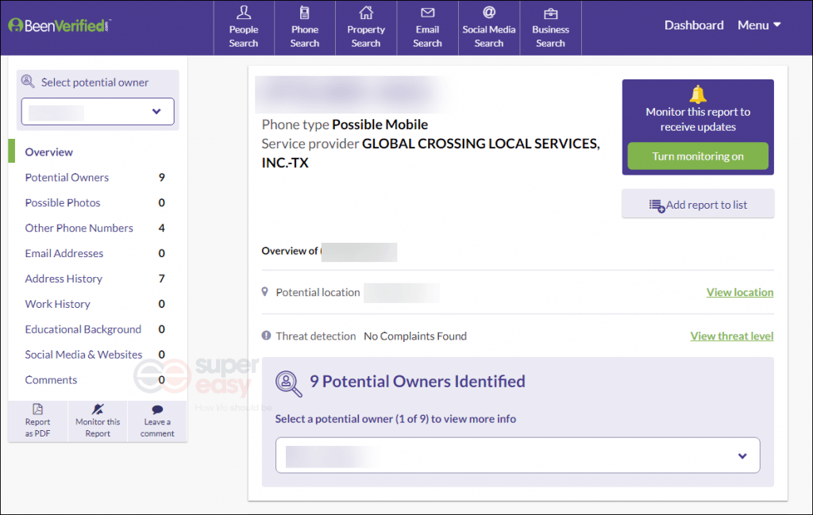Image resolution: width=813 pixels, height=515 pixels.
Task: Click the chevron in main owner dropdown
Action: [742, 456]
